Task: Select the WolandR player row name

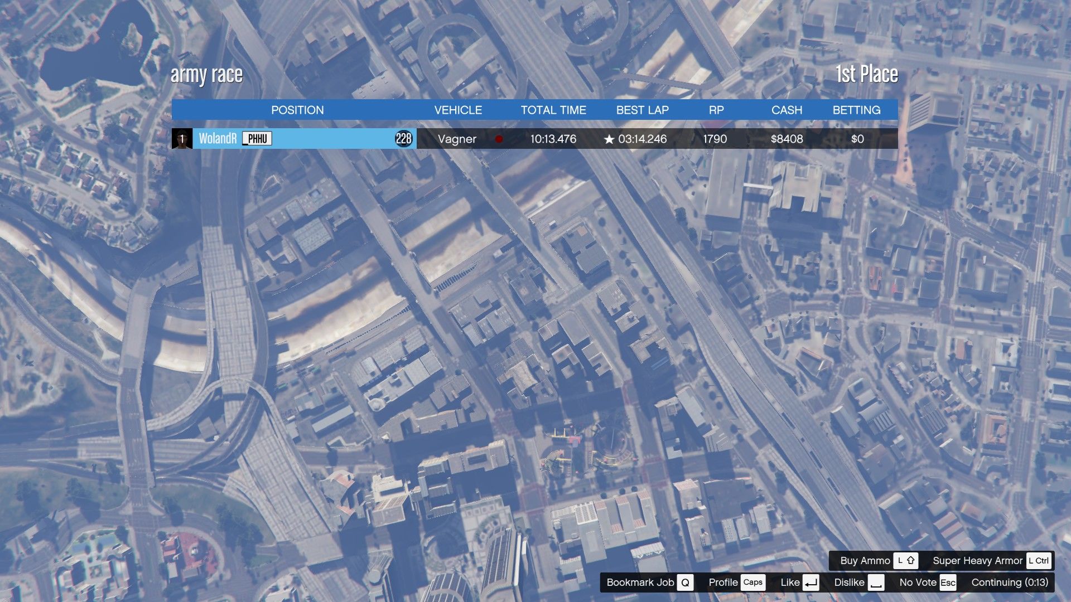Action: (x=218, y=139)
